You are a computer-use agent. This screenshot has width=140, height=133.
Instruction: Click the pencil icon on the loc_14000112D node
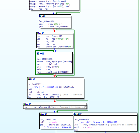(x=78, y=114)
